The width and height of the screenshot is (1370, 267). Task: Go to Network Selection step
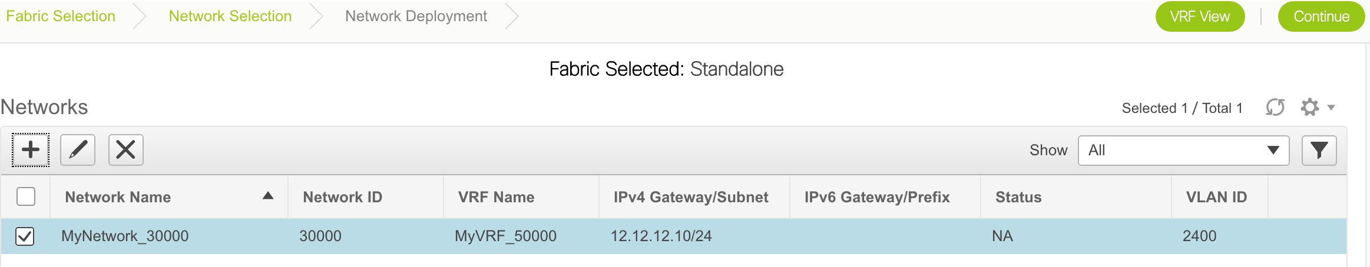click(230, 16)
